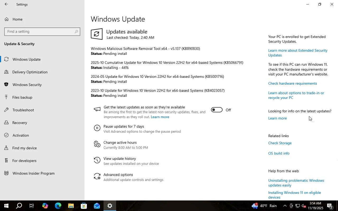Screen dimensions: 338x211
Task: Click the KB5001716 update entry text
Action: [x=157, y=76]
